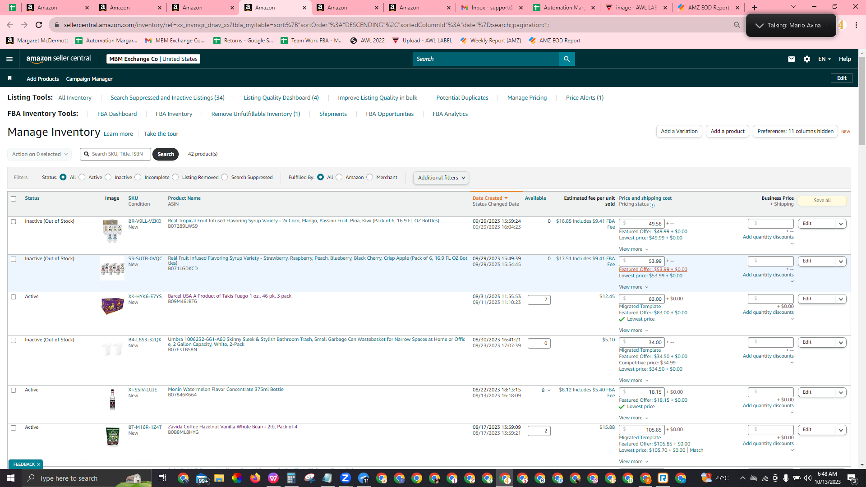The image size is (866, 487).
Task: Click the Add a Variation button
Action: tap(679, 131)
